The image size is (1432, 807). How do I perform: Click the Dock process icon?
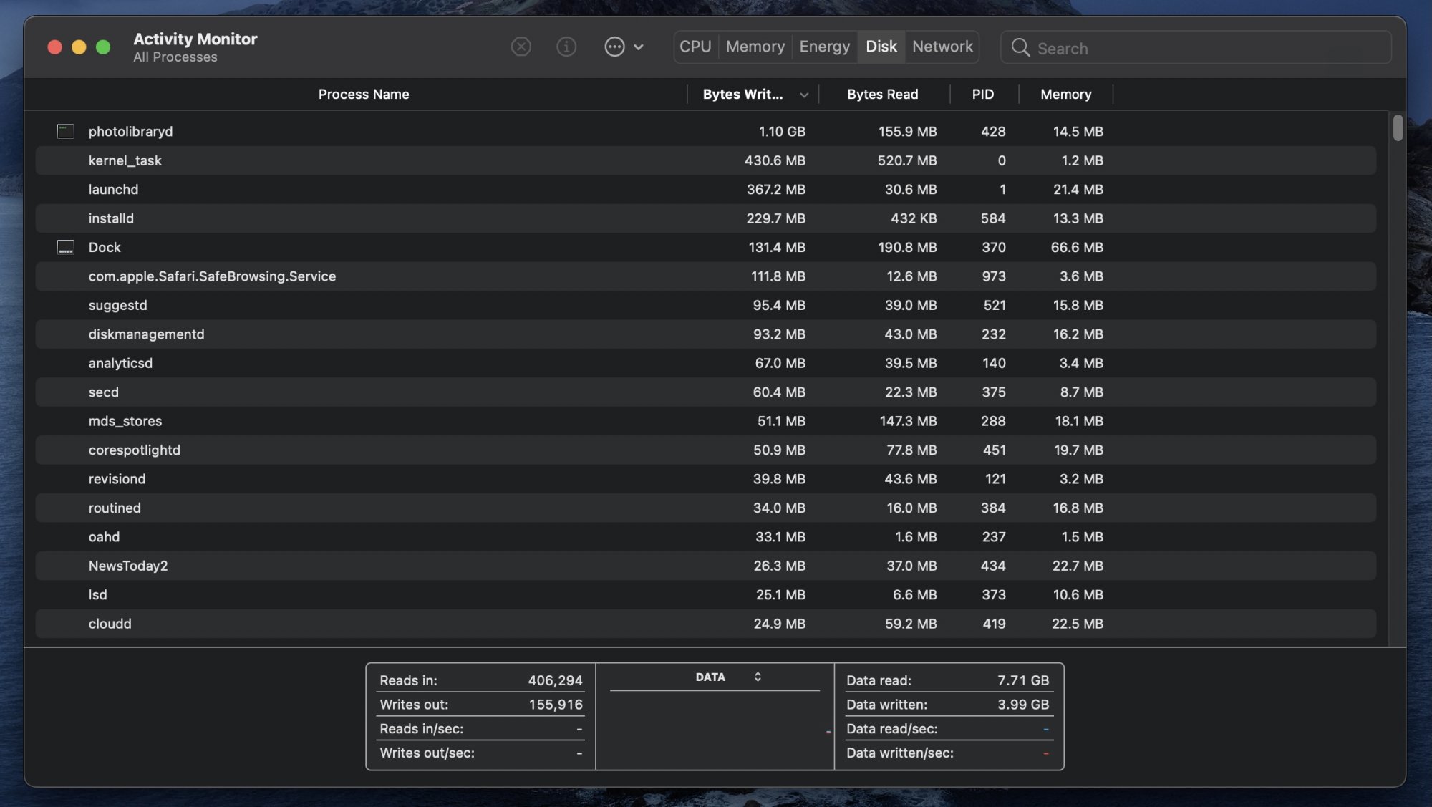point(66,248)
